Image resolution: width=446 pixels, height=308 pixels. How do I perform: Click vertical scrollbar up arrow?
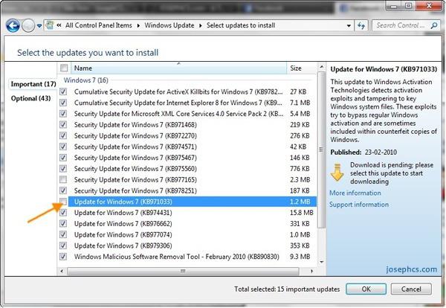point(321,67)
